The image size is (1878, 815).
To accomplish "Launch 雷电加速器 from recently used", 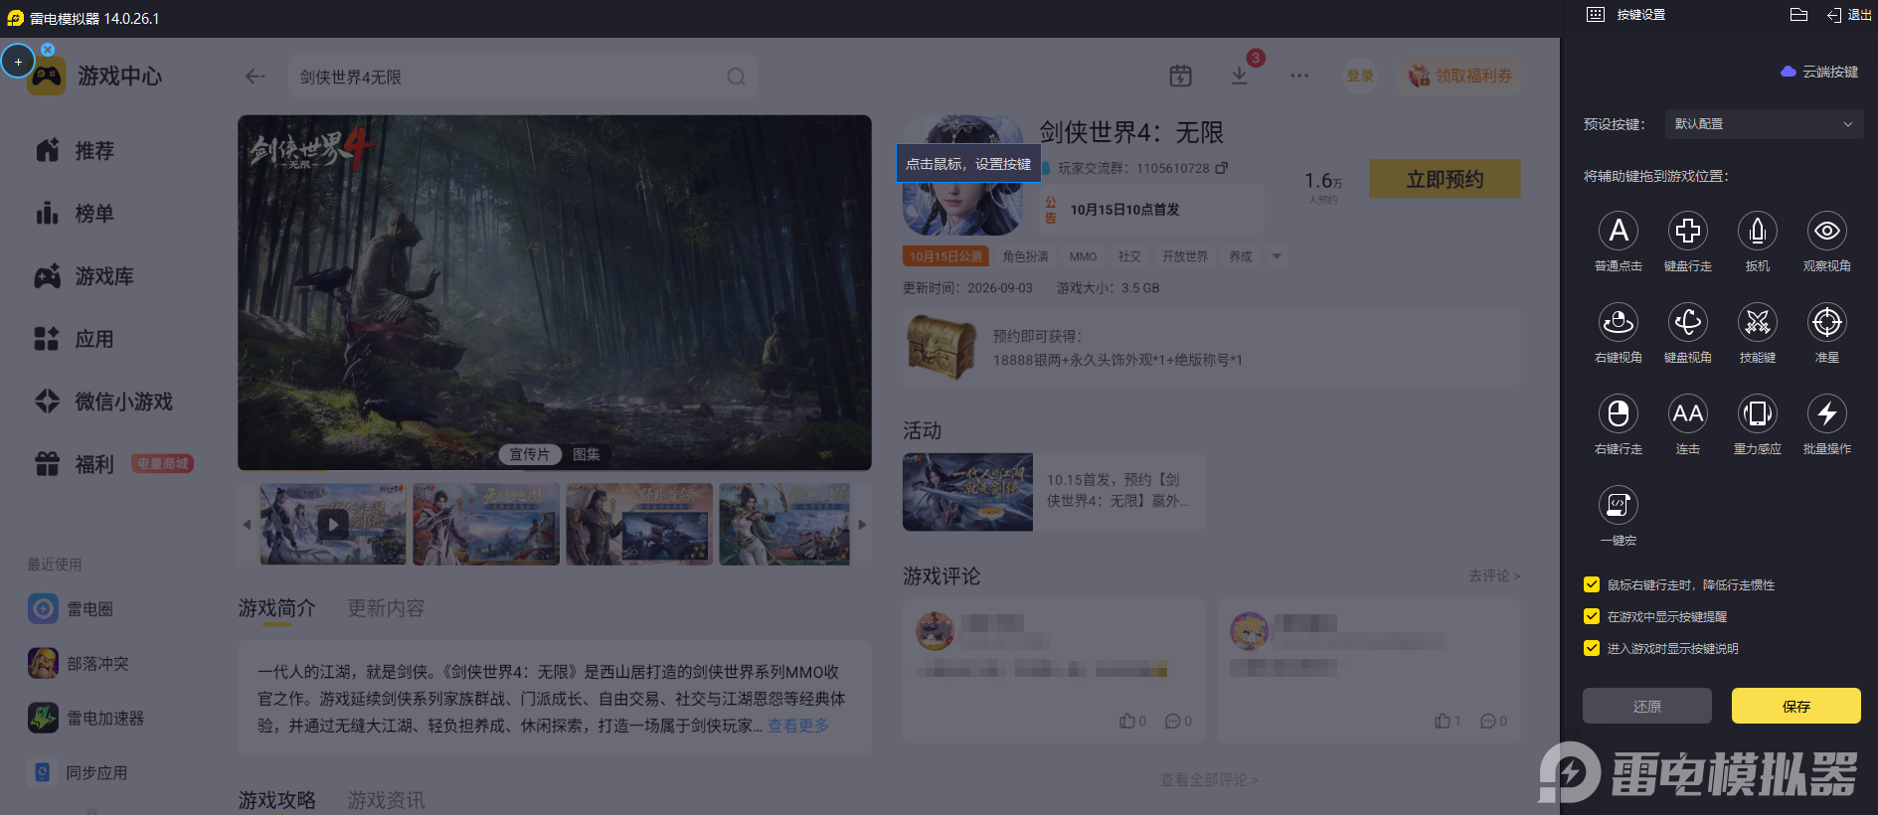I will point(86,718).
